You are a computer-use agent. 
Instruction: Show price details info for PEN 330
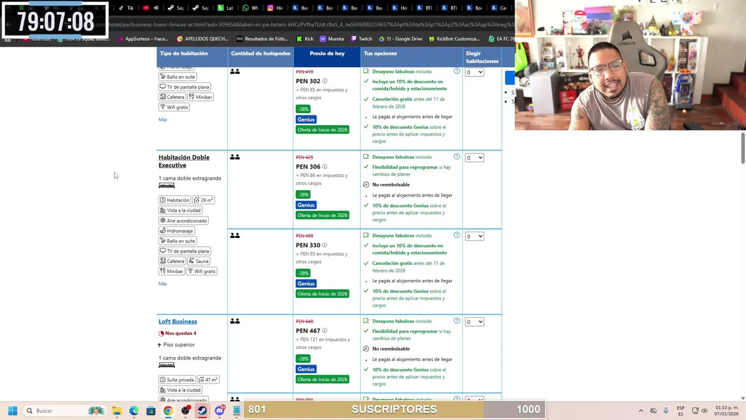click(325, 245)
